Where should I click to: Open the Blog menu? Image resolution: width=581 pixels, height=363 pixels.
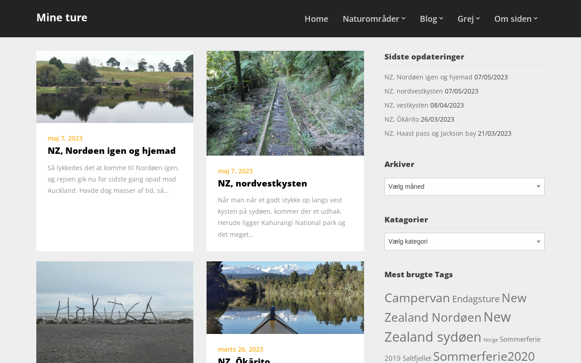[x=428, y=19]
